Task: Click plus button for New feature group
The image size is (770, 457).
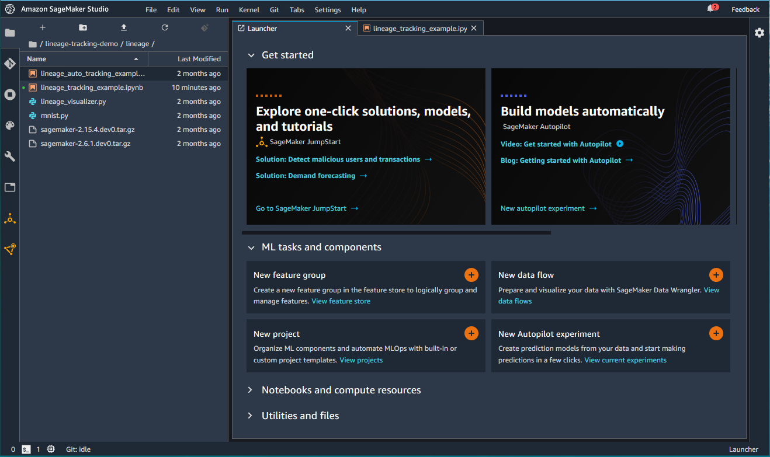Action: click(471, 275)
